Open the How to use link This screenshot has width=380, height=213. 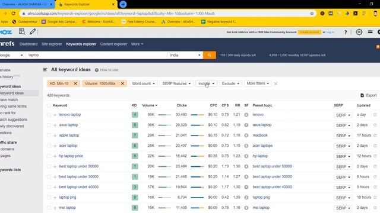click(x=107, y=70)
